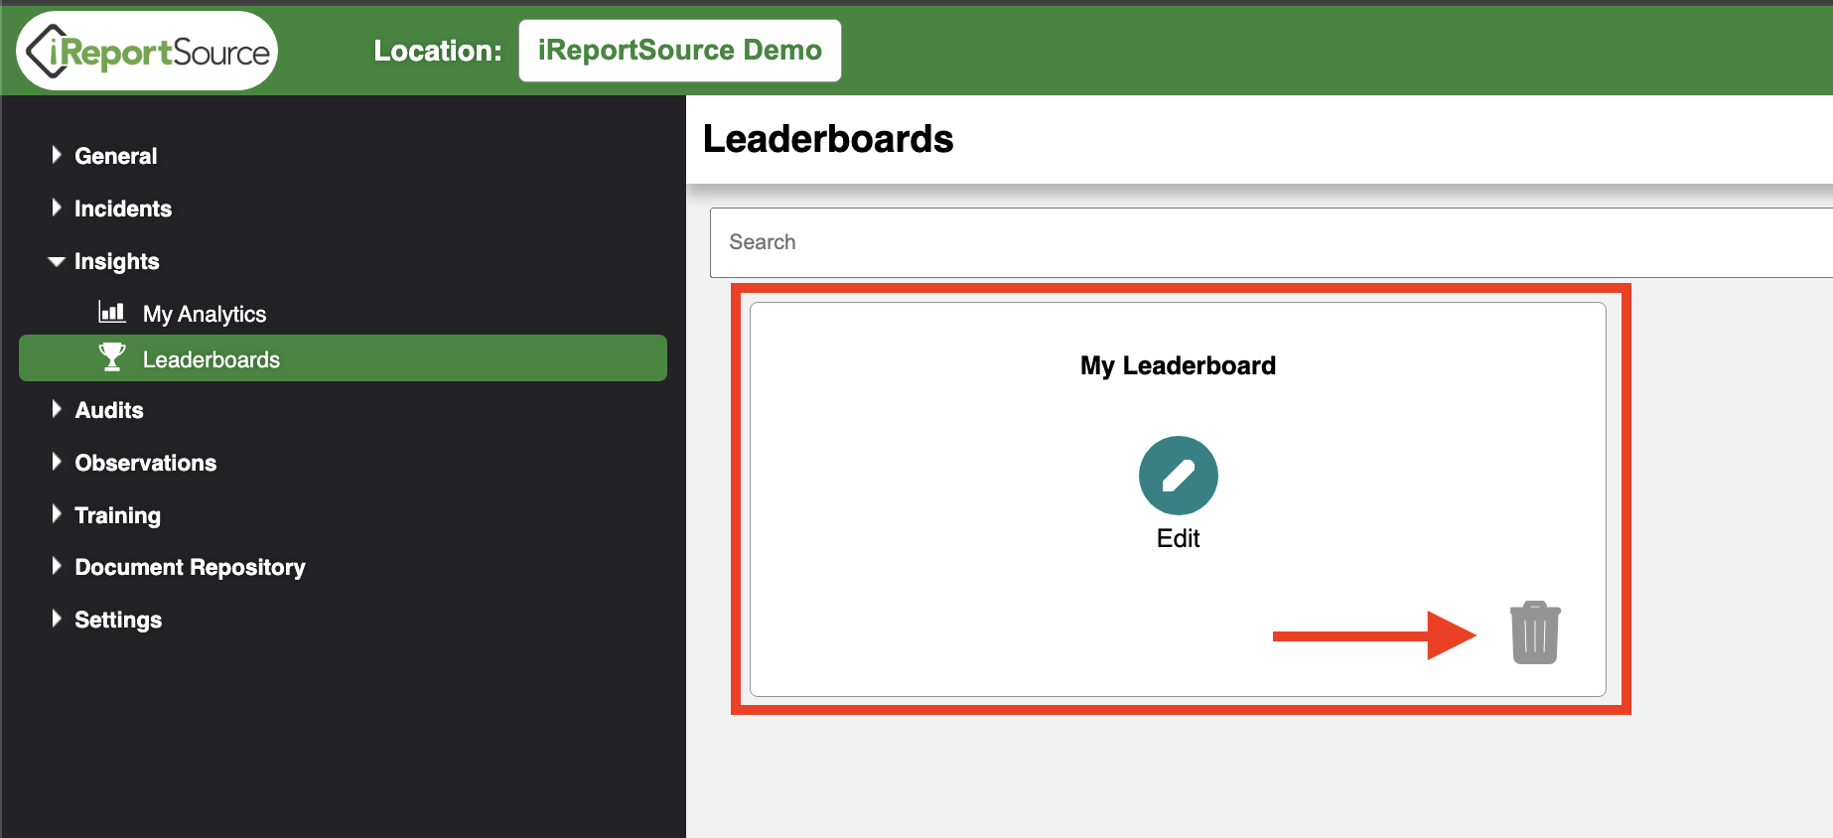
Task: Go to My Analytics page
Action: point(205,314)
